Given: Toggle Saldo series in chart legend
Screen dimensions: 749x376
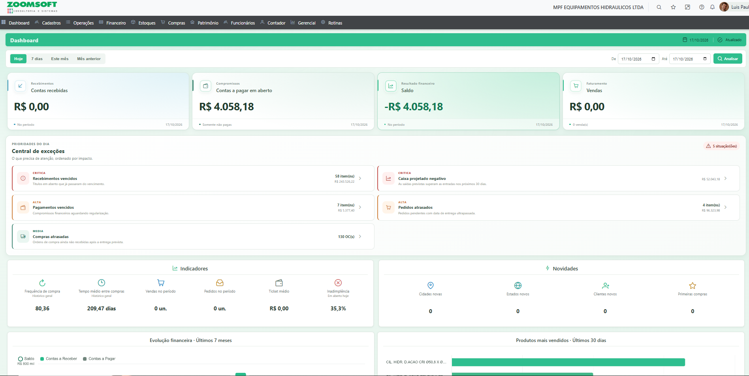Looking at the screenshot, I should pyautogui.click(x=26, y=359).
